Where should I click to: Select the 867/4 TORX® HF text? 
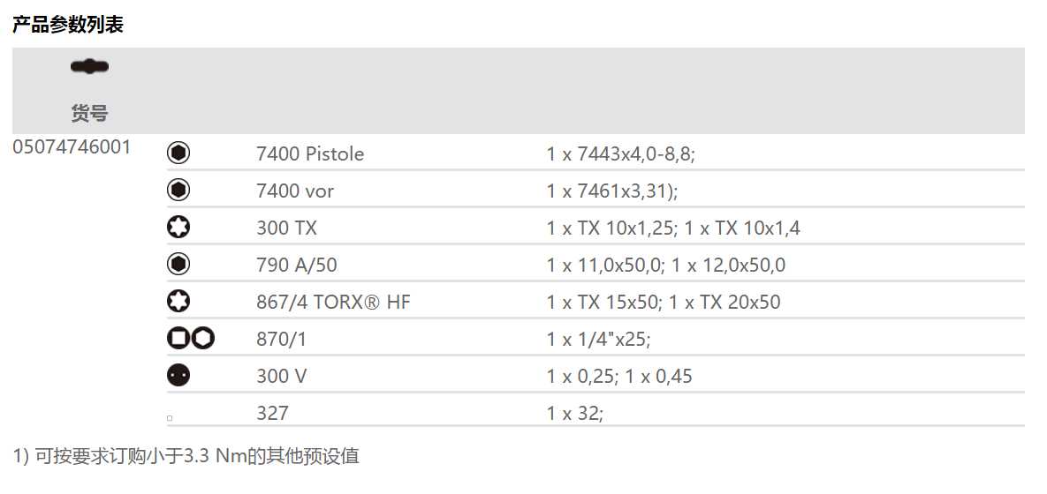click(x=333, y=302)
